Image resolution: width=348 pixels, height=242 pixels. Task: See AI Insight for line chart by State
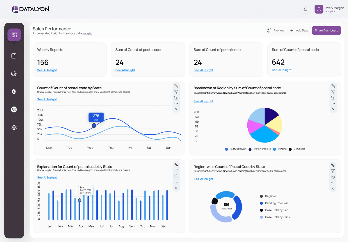point(47,99)
